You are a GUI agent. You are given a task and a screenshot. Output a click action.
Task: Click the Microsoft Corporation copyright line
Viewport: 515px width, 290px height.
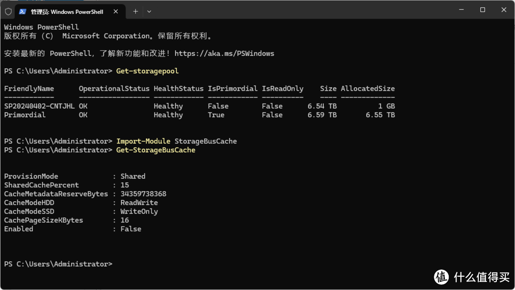[108, 36]
